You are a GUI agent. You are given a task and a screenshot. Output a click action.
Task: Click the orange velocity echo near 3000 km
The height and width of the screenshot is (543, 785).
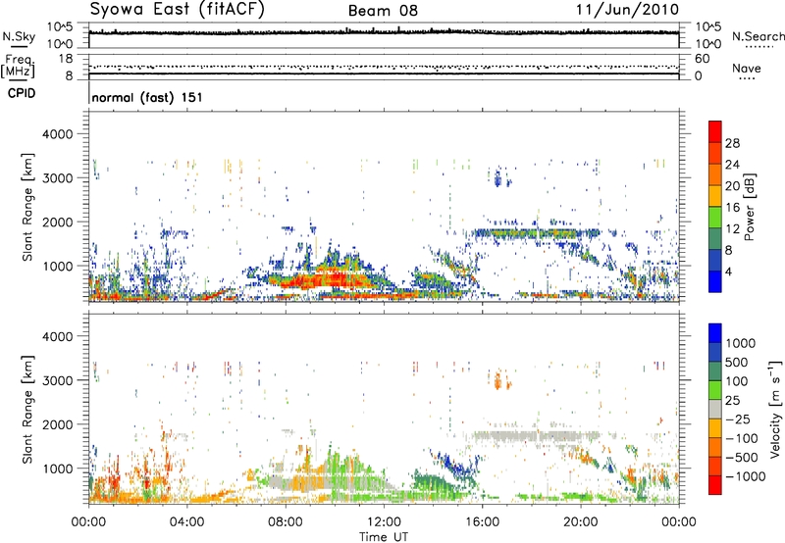pyautogui.click(x=498, y=380)
